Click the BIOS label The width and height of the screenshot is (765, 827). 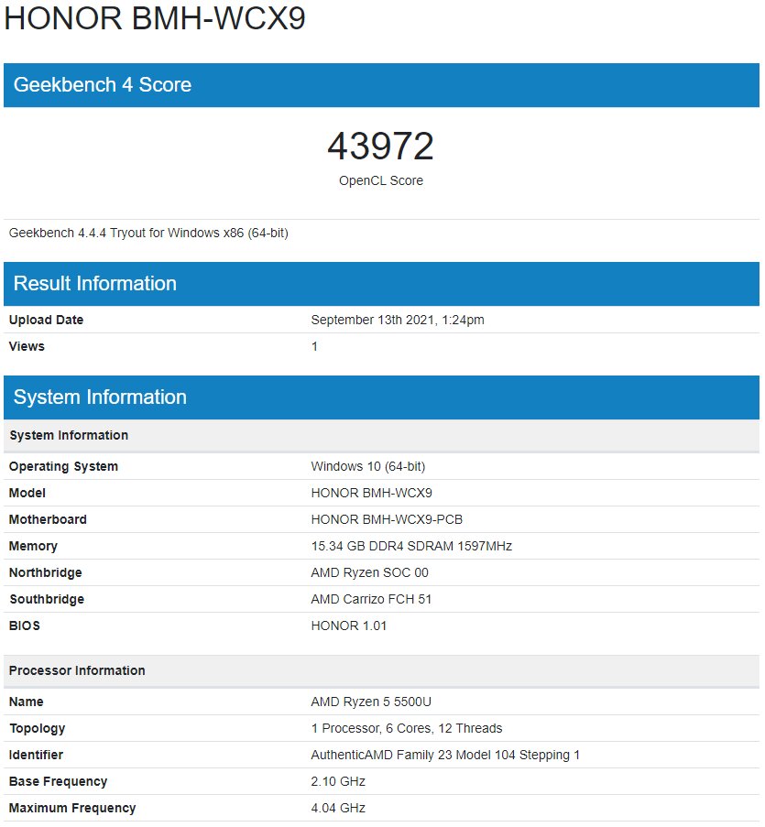pos(25,626)
